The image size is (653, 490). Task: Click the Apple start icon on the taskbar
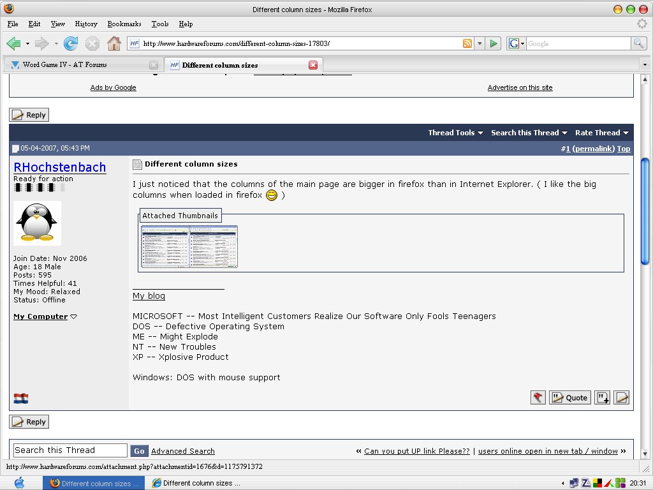pos(19,483)
